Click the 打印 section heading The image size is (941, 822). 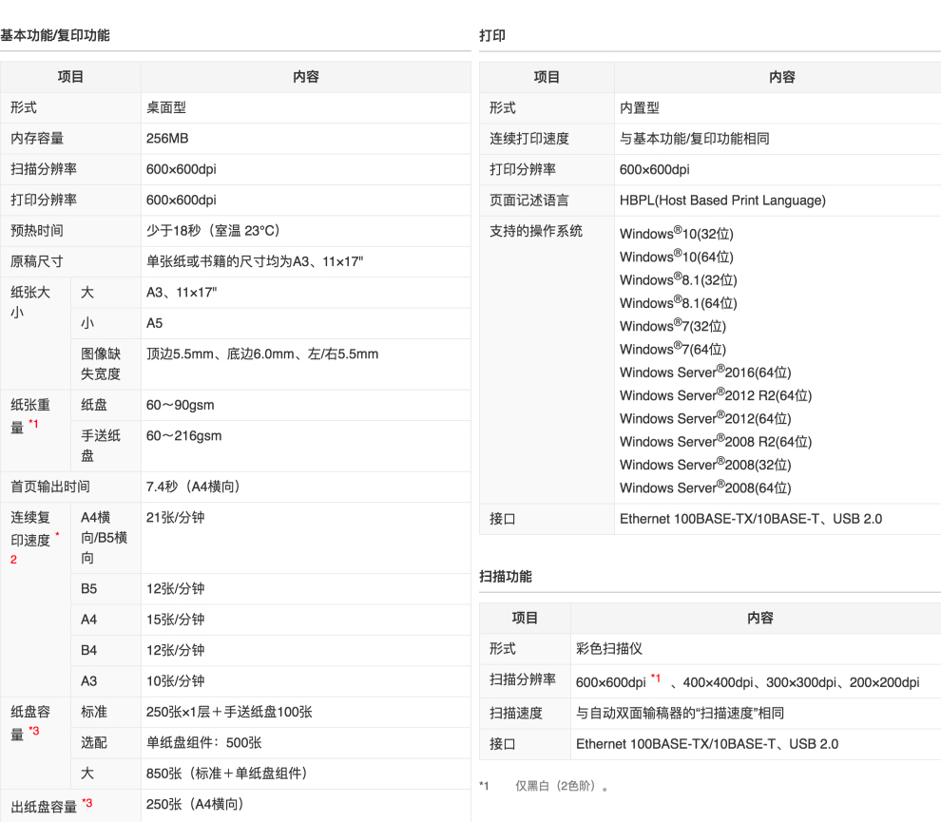[x=492, y=35]
